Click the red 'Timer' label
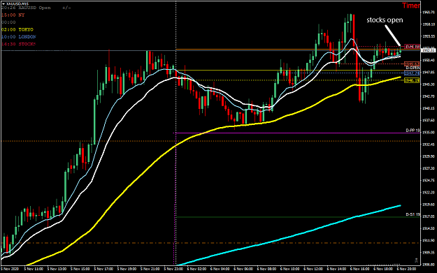 (x=411, y=6)
